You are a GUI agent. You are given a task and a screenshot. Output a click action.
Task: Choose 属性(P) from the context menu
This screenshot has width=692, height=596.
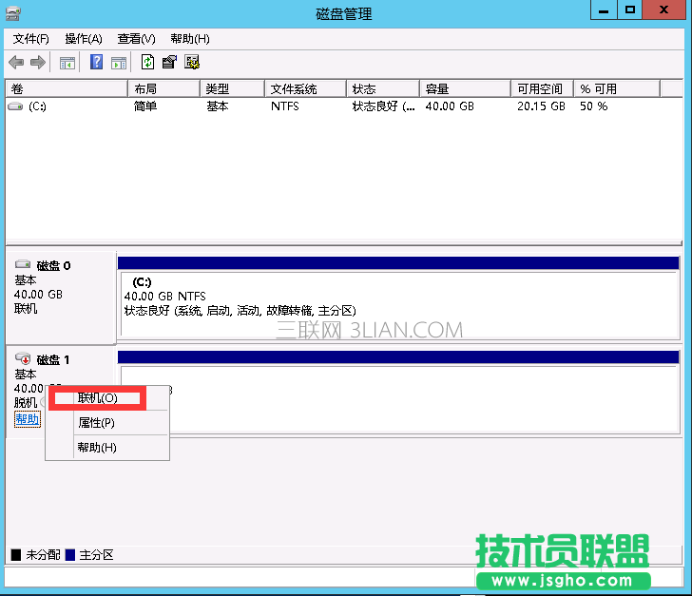[96, 423]
